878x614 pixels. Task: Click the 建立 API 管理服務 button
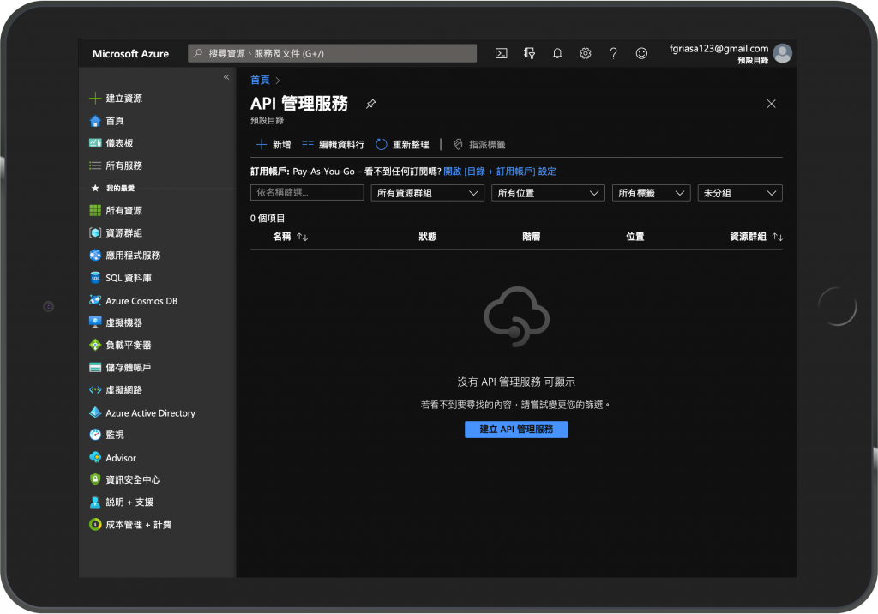click(x=516, y=429)
